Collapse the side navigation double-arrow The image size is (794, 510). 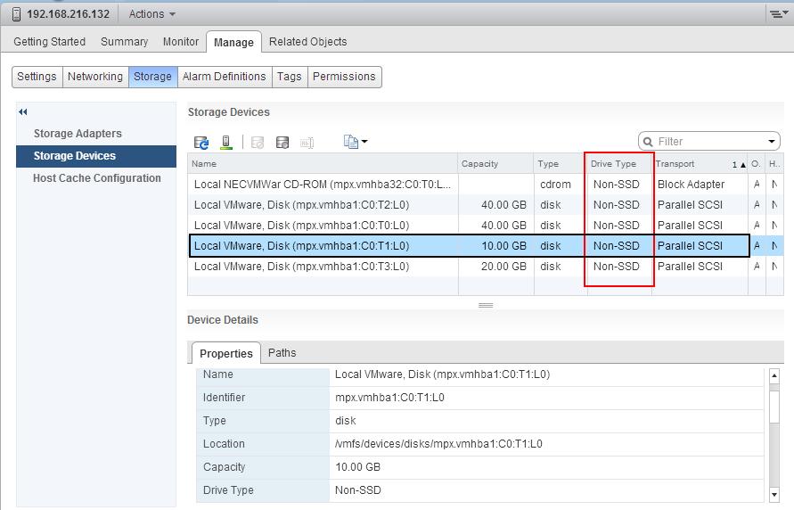pyautogui.click(x=23, y=111)
